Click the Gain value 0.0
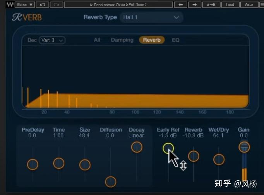Viewport: 264px width, 195px height. click(x=244, y=136)
